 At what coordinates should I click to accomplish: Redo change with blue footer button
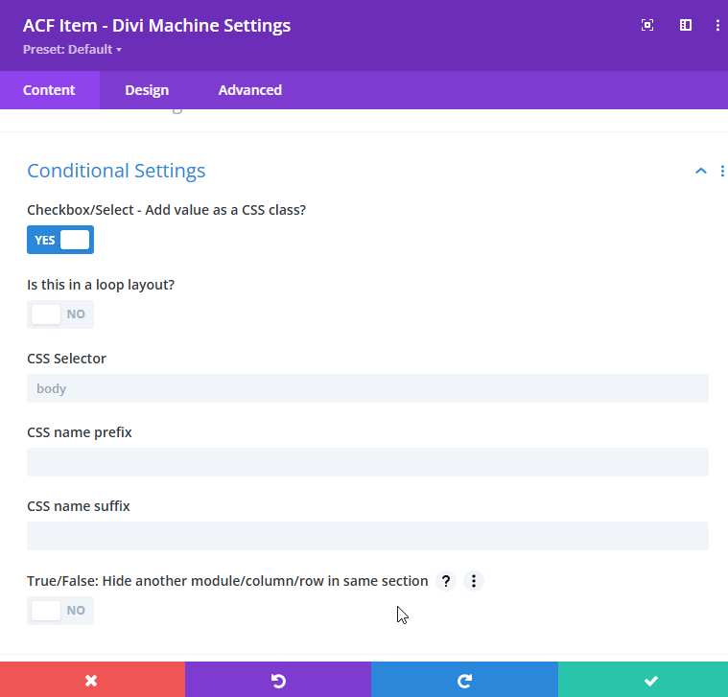pyautogui.click(x=465, y=681)
